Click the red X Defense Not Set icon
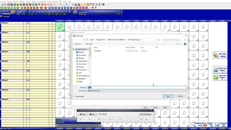The height and width of the screenshot is (130, 231). pos(205,125)
